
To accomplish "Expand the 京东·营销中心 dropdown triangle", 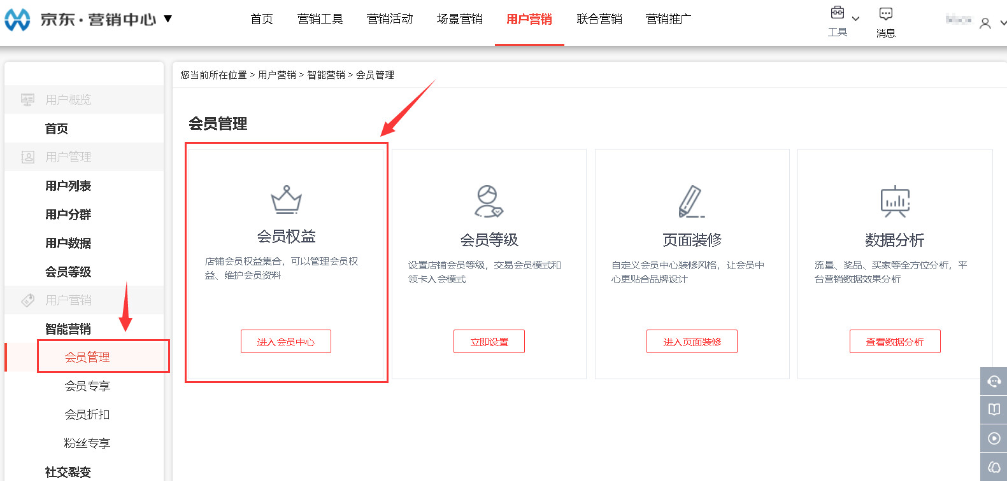I will (168, 18).
